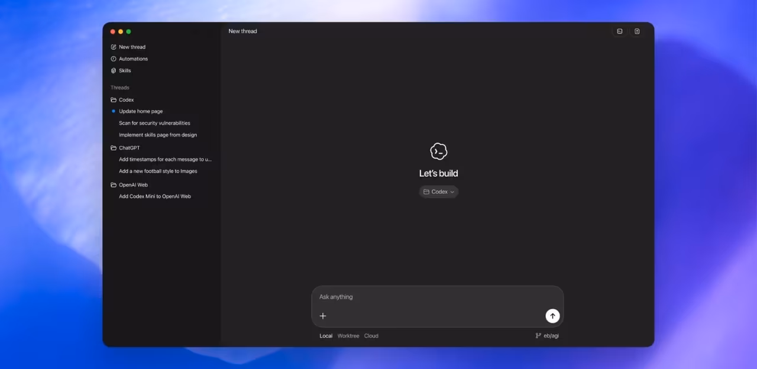This screenshot has width=757, height=369.
Task: Switch to Worktree mode
Action: click(348, 336)
